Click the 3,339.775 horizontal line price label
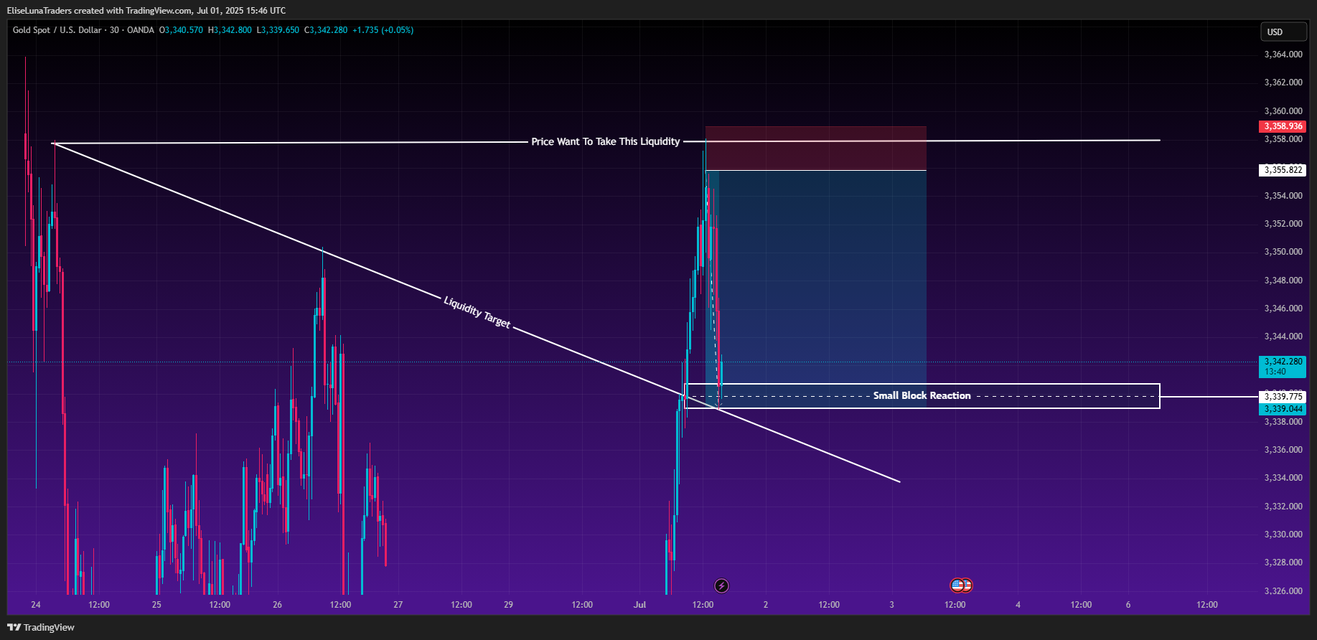The width and height of the screenshot is (1317, 640). point(1283,396)
